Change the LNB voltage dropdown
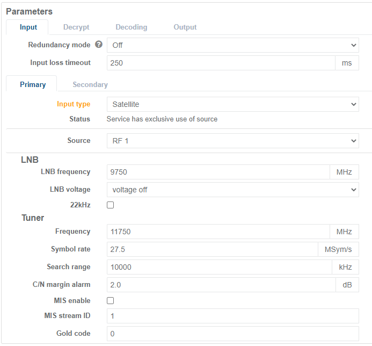The width and height of the screenshot is (372, 346). (x=232, y=190)
